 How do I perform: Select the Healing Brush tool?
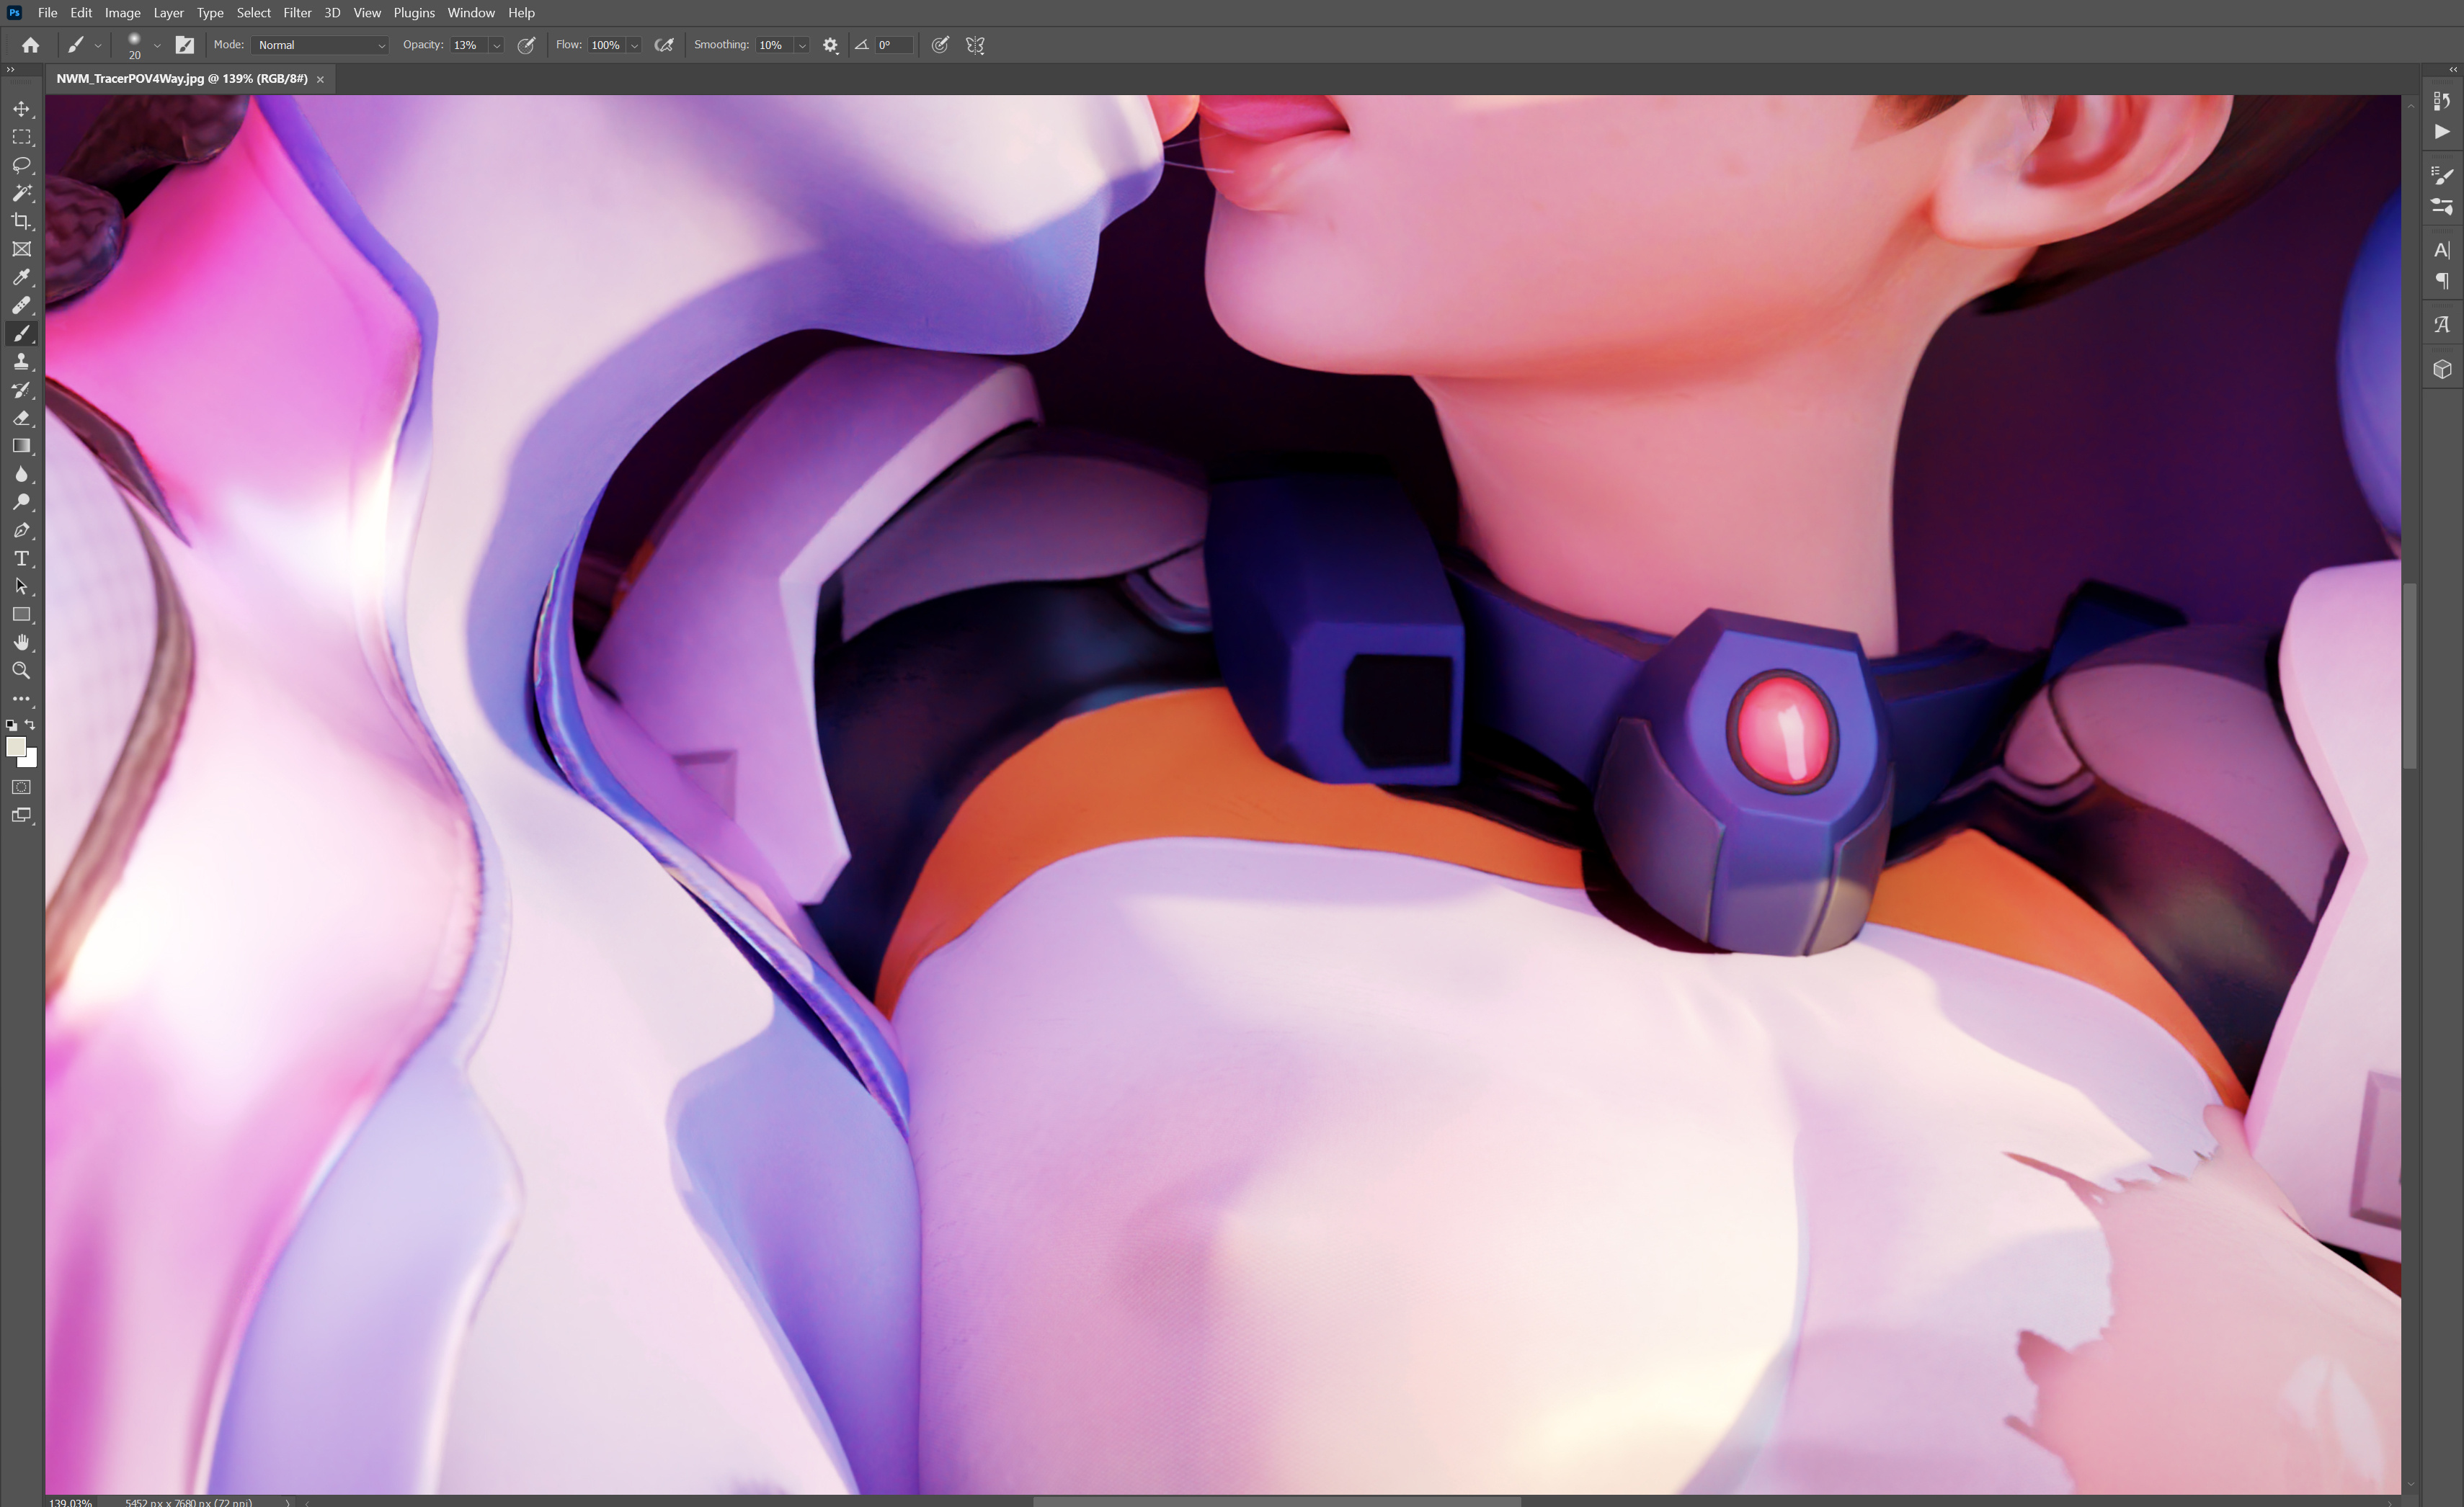click(x=21, y=305)
